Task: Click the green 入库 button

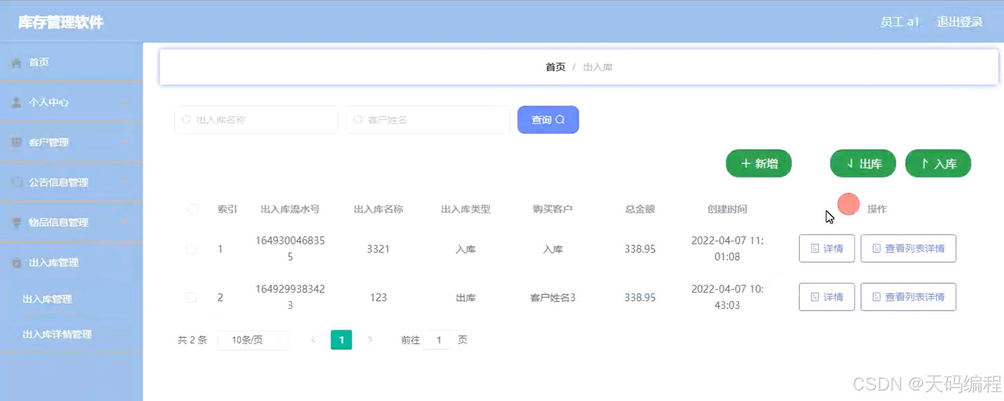Action: click(x=938, y=163)
